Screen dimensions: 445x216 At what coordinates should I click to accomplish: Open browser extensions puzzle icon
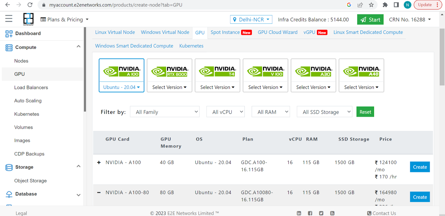pos(385,5)
